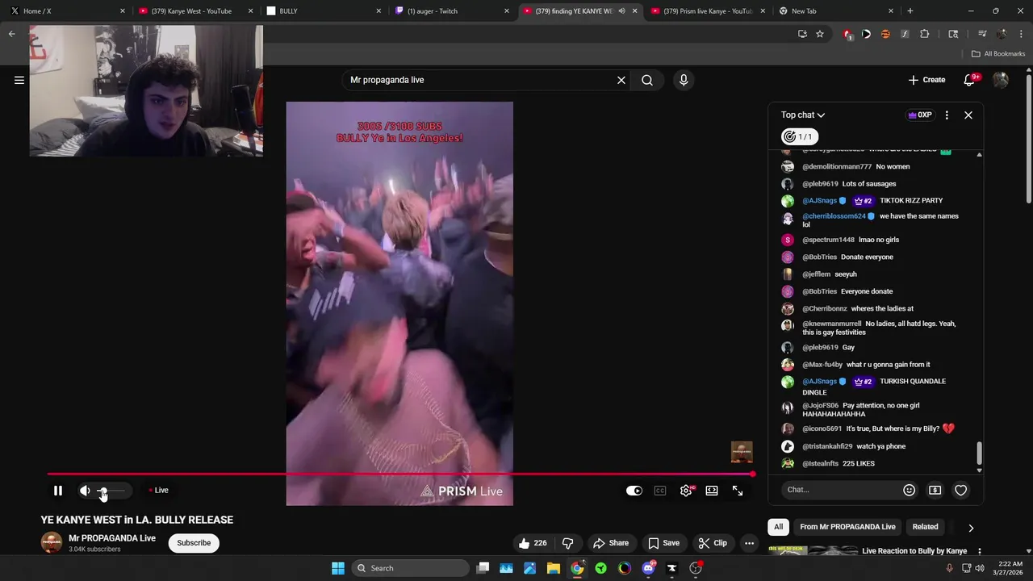Open Super Chat dollar icon
Screen dimensions: 1033x581
935,490
